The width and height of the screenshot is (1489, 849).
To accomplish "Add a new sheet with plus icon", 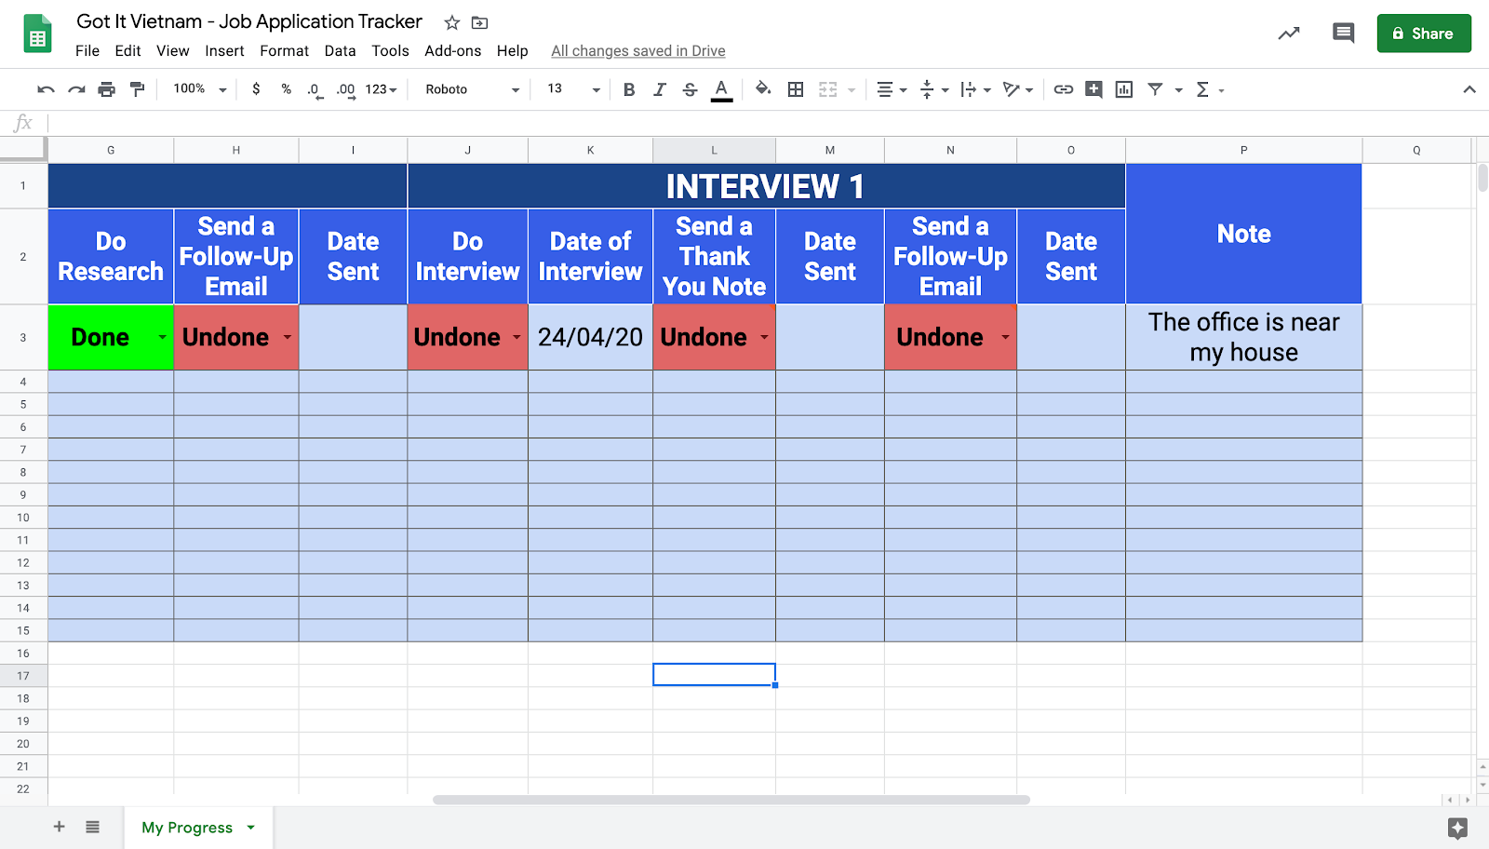I will point(59,827).
